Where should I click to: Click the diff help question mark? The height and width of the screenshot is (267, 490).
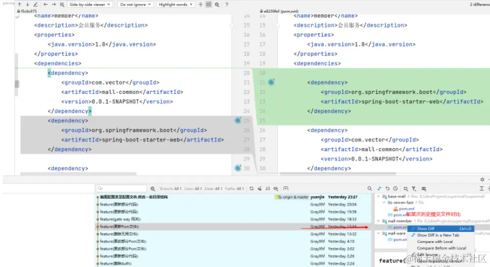227,5
